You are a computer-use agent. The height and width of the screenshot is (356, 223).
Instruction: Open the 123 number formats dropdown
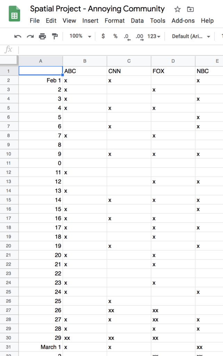click(x=154, y=36)
